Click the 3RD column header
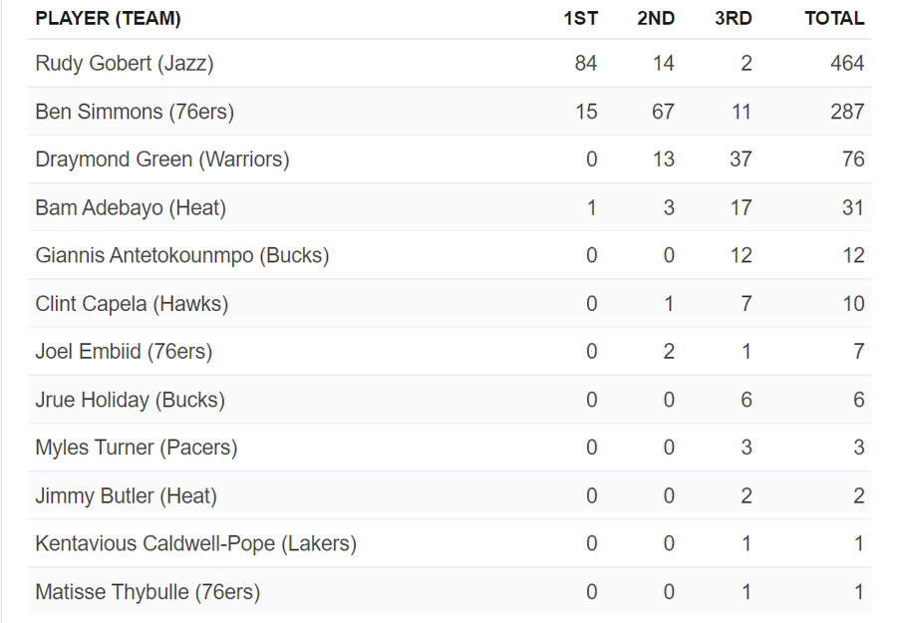This screenshot has height=623, width=897. 734,18
